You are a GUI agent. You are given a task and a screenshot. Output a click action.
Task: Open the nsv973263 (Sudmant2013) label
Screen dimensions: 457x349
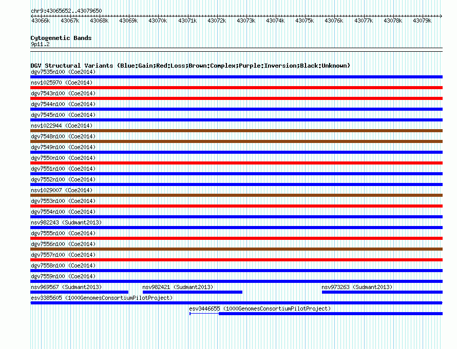tap(357, 287)
